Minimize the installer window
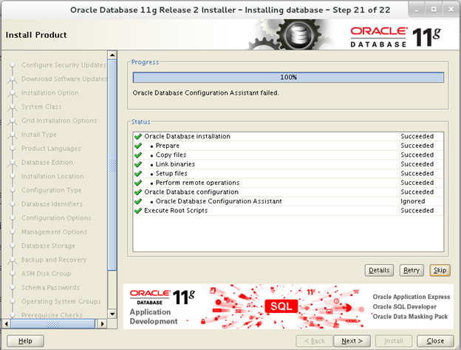 (x=417, y=10)
